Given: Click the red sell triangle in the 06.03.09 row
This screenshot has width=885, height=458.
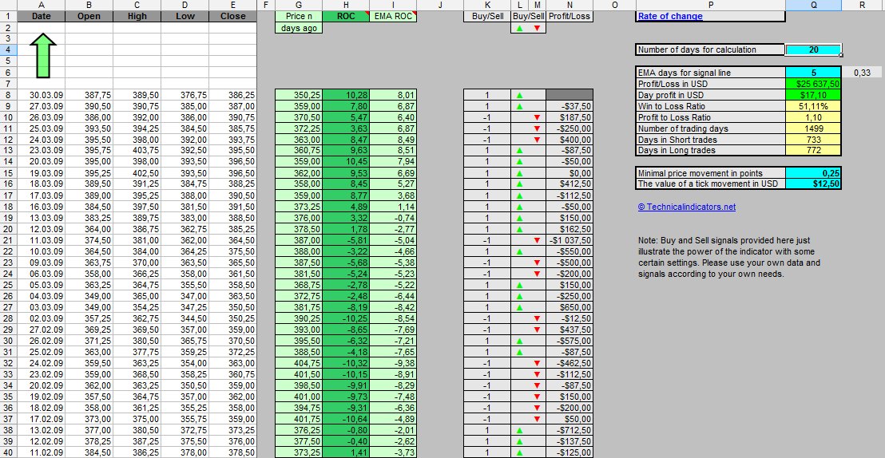Looking at the screenshot, I should click(537, 274).
